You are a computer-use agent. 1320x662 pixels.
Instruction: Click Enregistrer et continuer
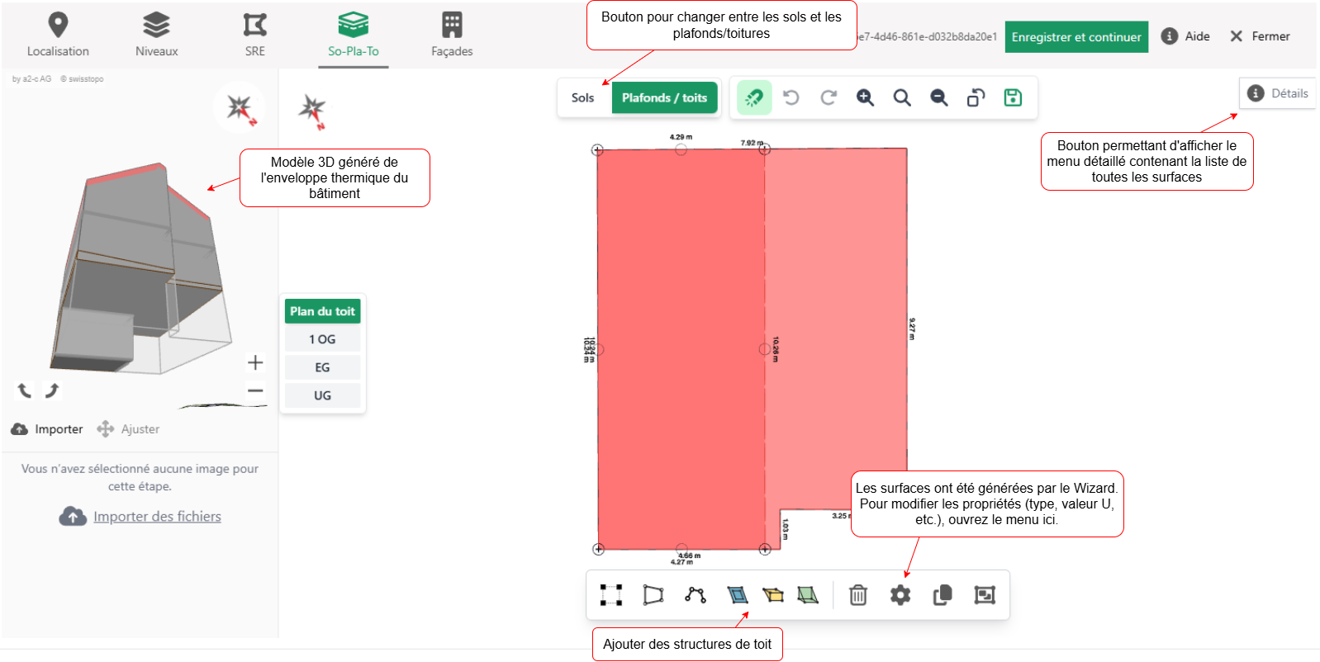tap(1076, 37)
